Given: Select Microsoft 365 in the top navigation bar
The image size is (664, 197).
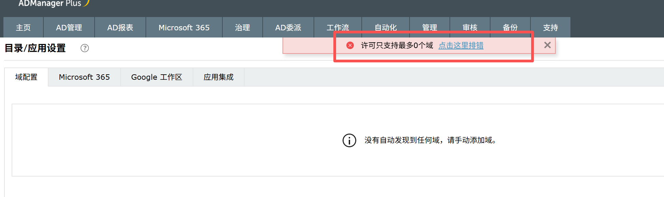Looking at the screenshot, I should pyautogui.click(x=184, y=28).
